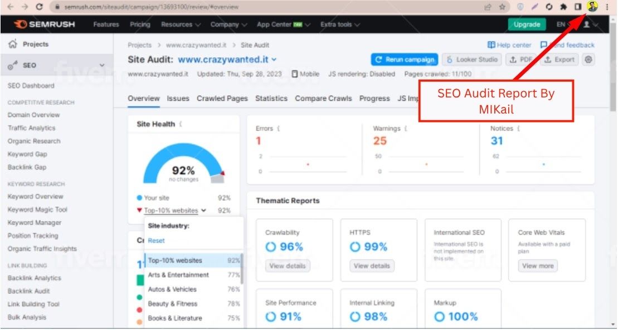Open the settings gear icon beside Export

pos(588,60)
